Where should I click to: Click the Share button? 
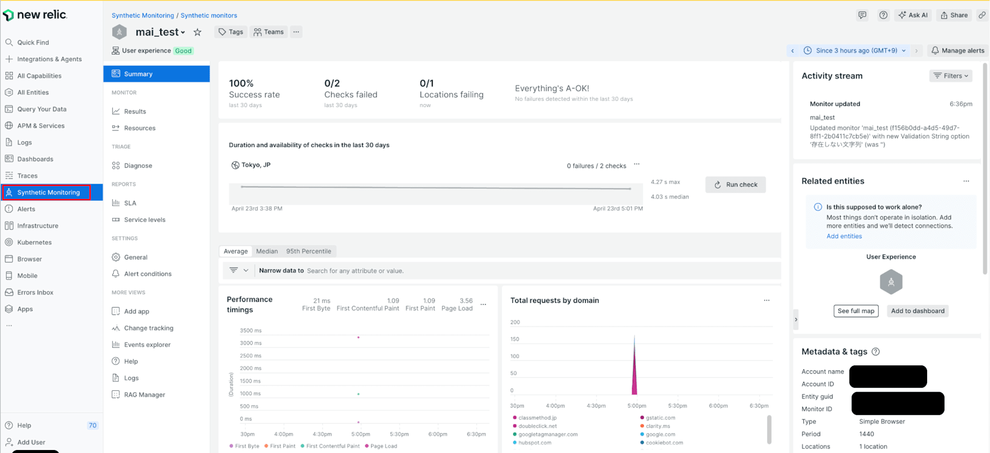pos(954,15)
